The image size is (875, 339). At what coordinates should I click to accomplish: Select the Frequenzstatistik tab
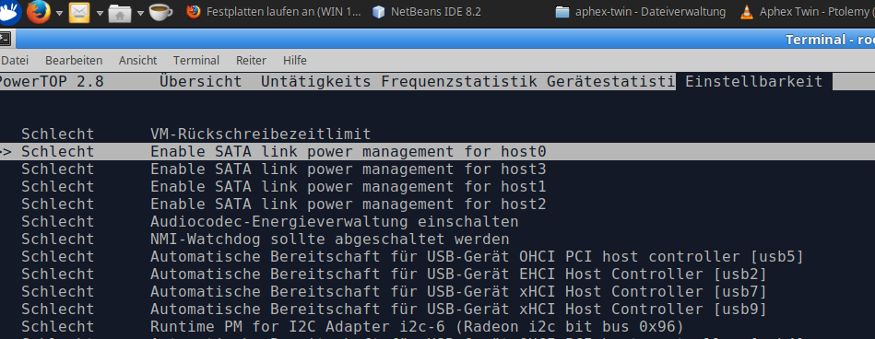[x=459, y=81]
